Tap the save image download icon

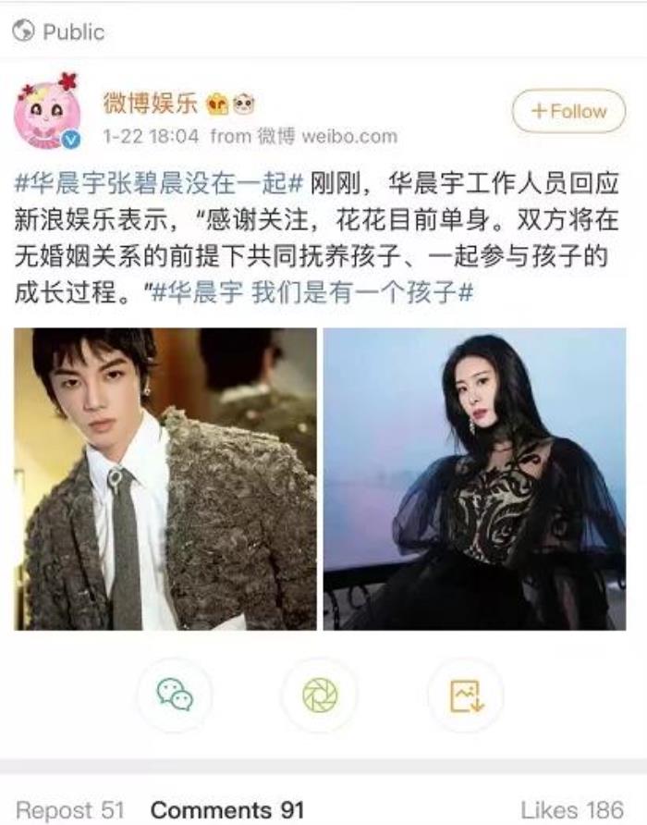tap(466, 695)
